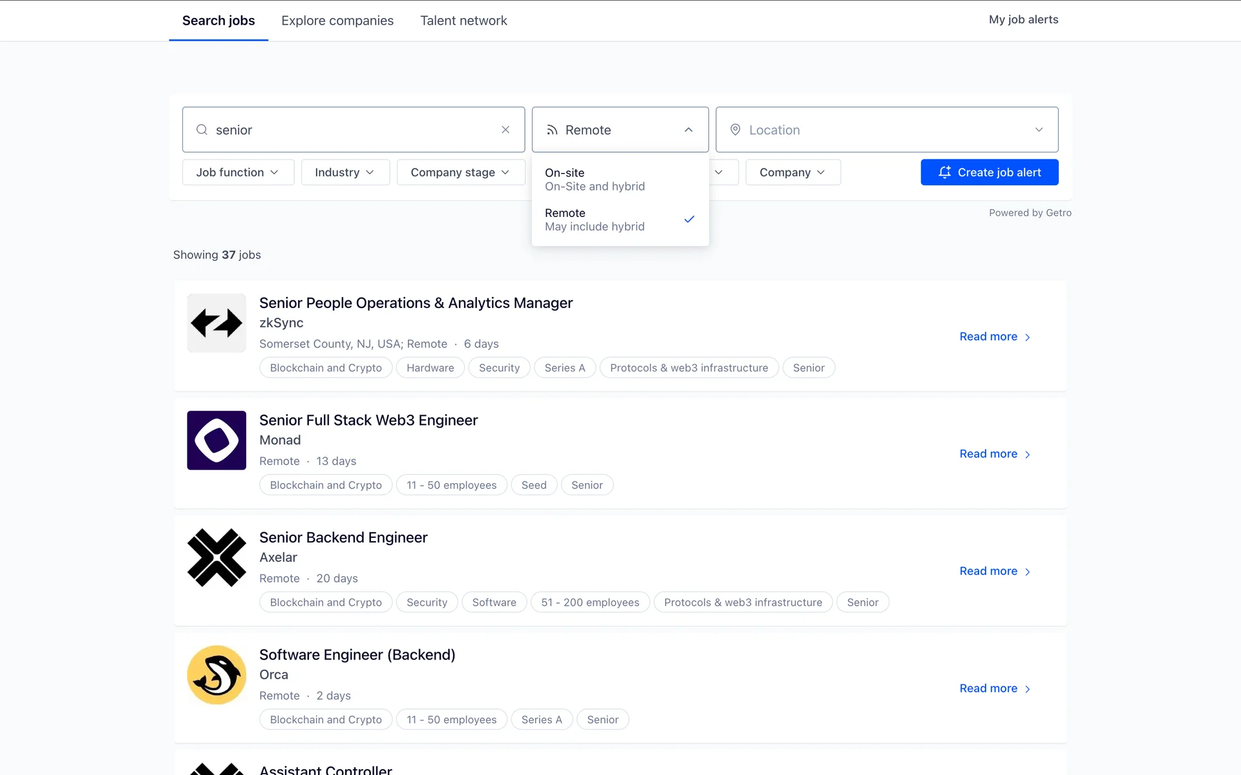Click the Monad company logo
Image resolution: width=1241 pixels, height=775 pixels.
[217, 440]
